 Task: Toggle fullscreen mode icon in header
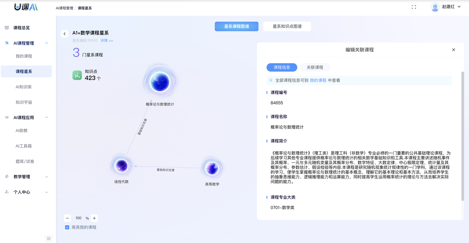point(414,7)
